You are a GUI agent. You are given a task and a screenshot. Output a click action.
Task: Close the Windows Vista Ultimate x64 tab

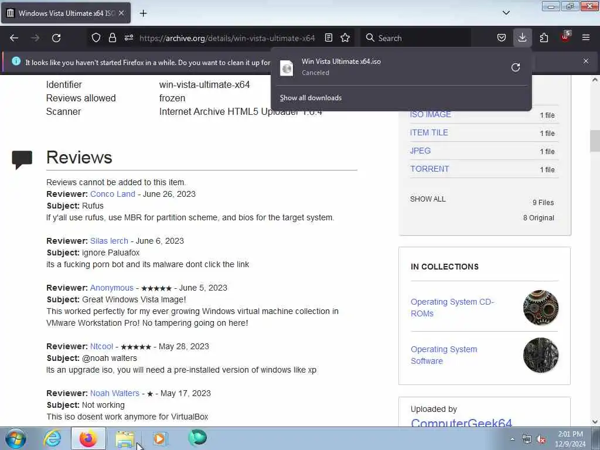point(121,13)
